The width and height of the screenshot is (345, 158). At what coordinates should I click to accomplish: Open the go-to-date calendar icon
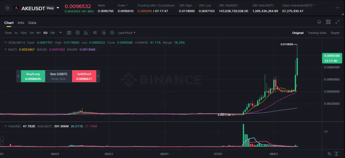[x=69, y=33]
